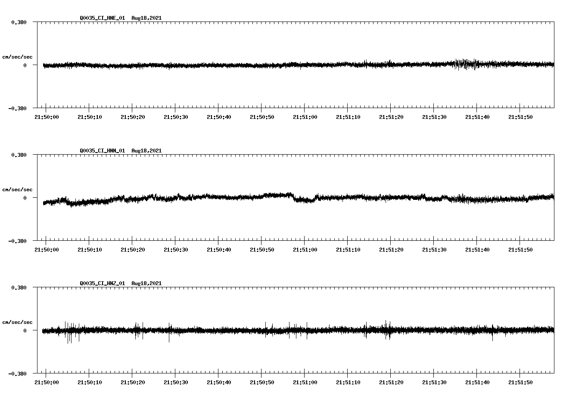Click the 0.380 label on HNE plot

[19, 22]
